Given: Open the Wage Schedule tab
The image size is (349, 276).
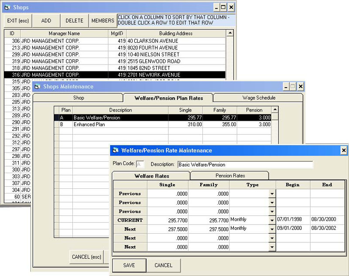Looking at the screenshot, I should click(x=259, y=98).
